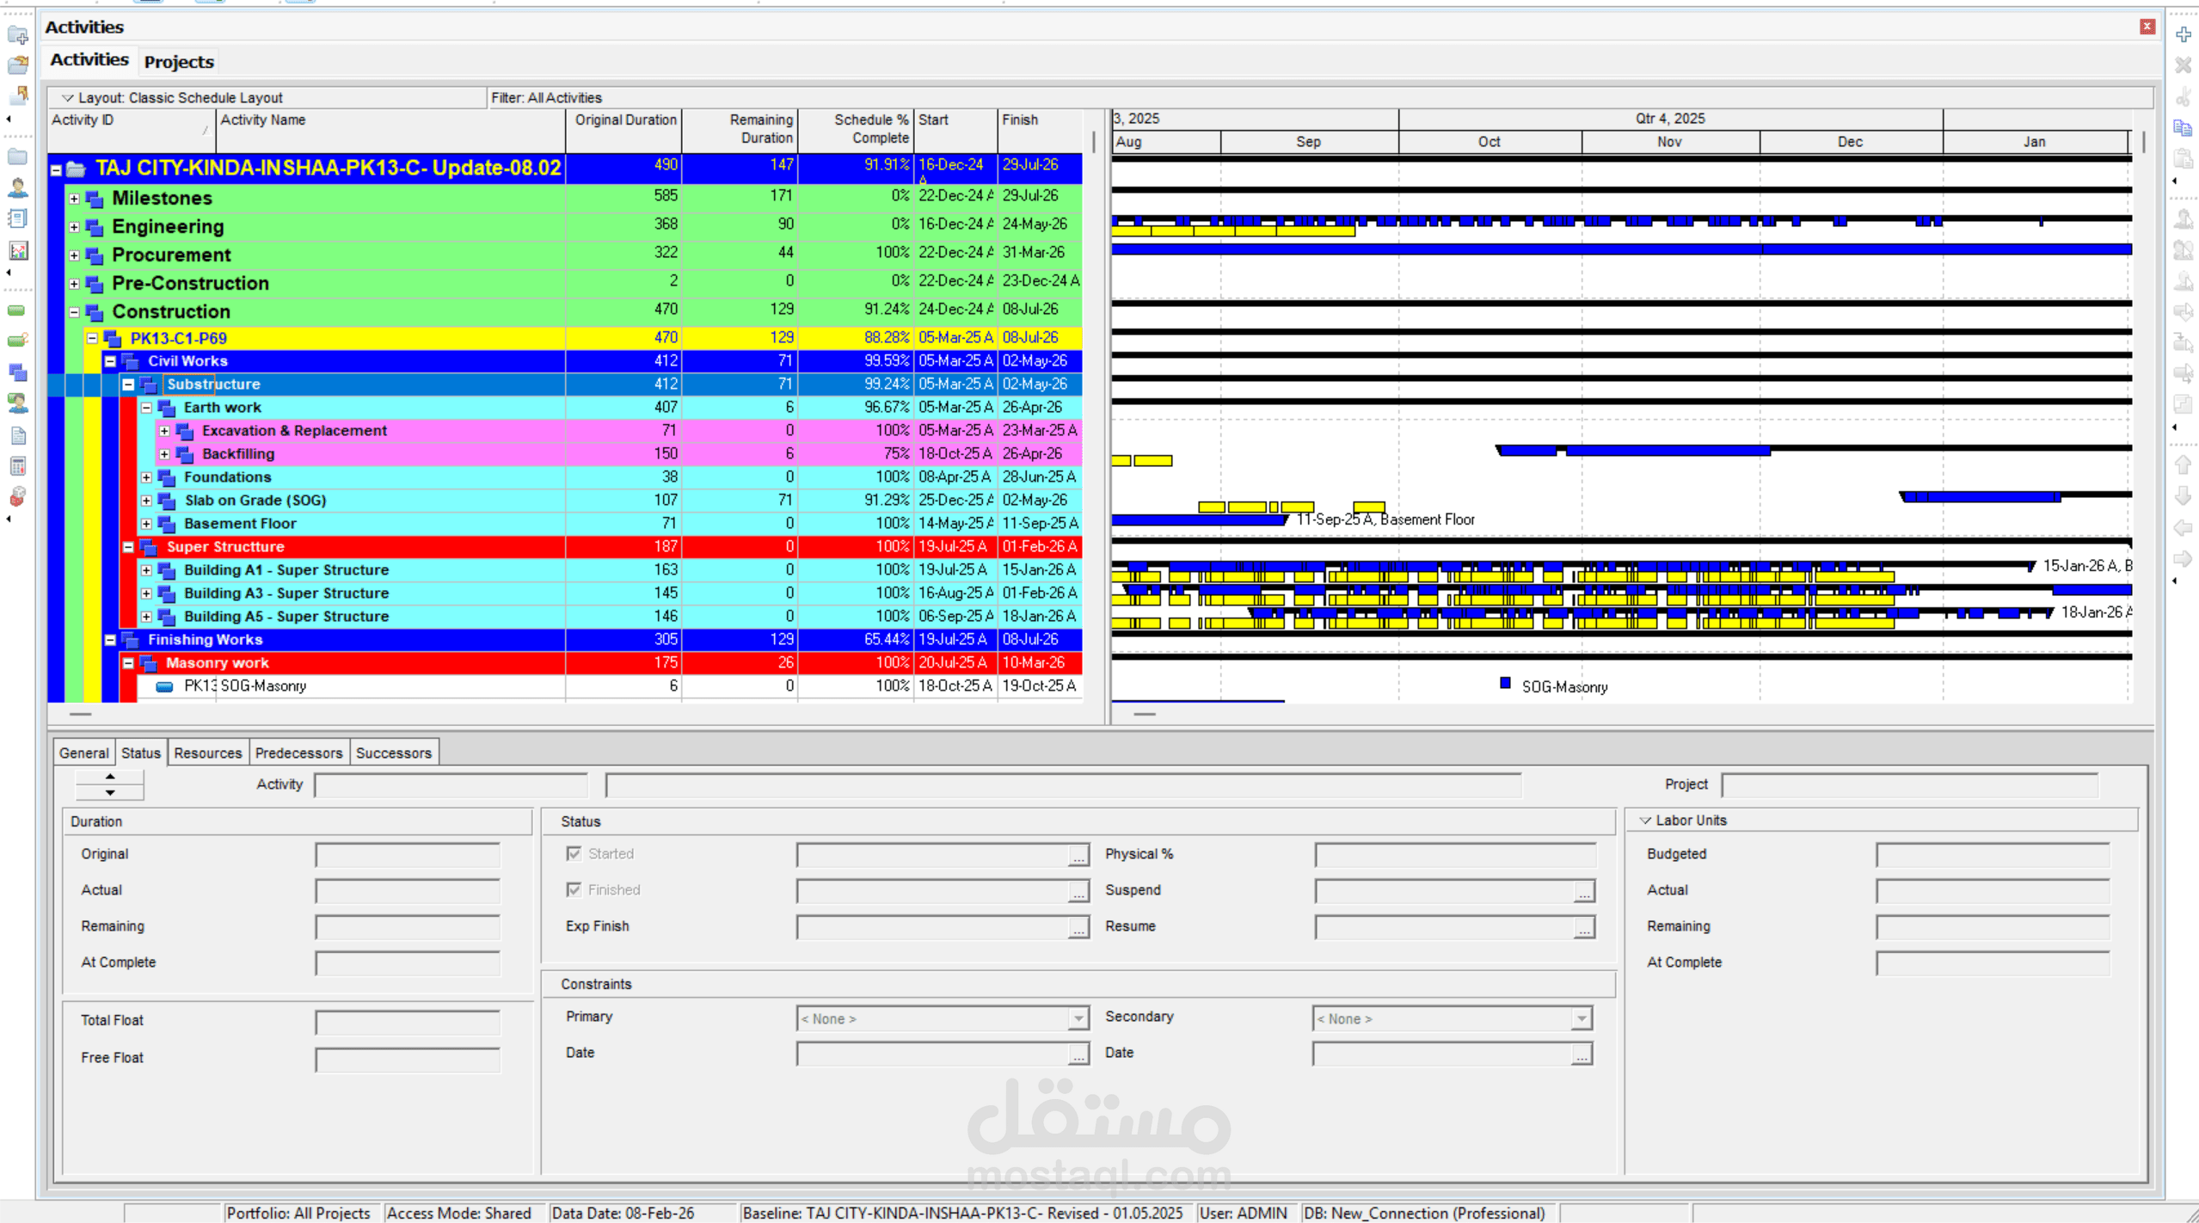Click the Add new project toolbar icon

[x=17, y=35]
